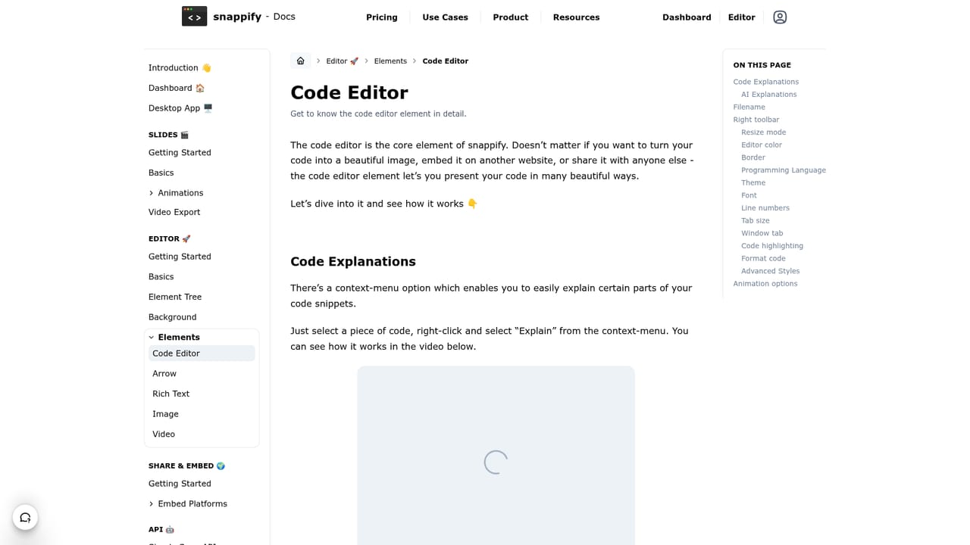
Task: Go to the Dashboard link in header
Action: tap(687, 17)
